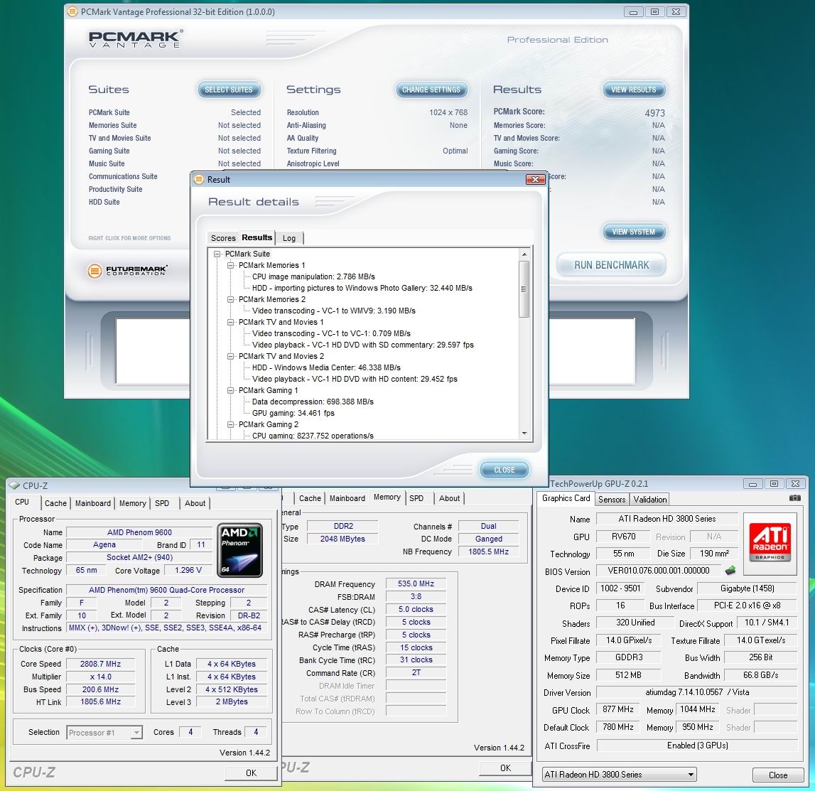This screenshot has height=791, width=815.
Task: Open the About tab in left CPU-Z
Action: pyautogui.click(x=195, y=503)
